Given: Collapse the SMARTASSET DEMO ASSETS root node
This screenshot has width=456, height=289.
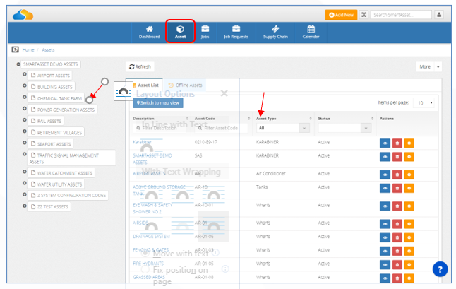Looking at the screenshot, I should pos(18,64).
